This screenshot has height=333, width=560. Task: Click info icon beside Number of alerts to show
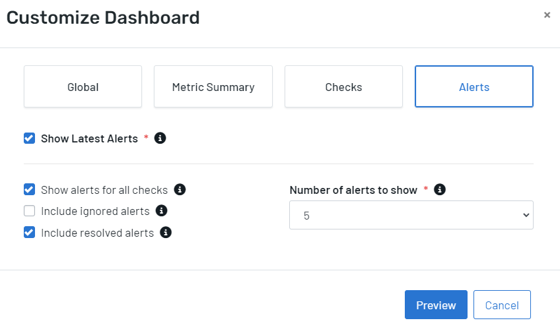[x=440, y=189]
